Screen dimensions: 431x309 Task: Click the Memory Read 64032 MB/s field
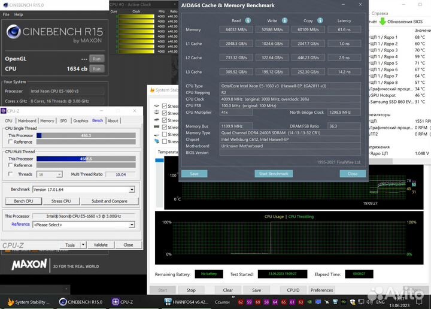[x=236, y=29]
